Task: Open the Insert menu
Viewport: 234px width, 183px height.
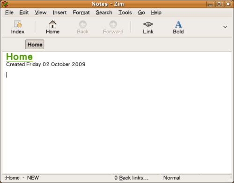Action: 59,12
